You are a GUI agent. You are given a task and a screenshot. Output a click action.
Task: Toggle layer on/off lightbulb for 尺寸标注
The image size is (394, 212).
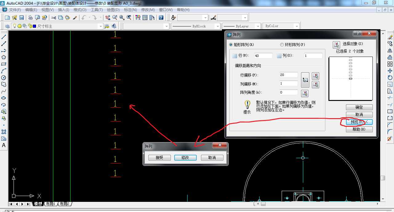pos(14,26)
